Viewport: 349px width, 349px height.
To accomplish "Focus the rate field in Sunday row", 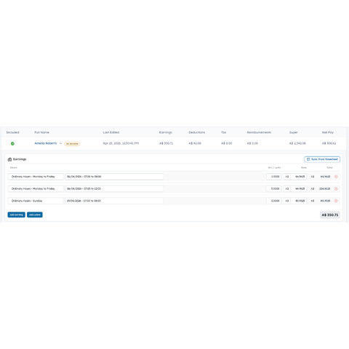I will coord(299,201).
